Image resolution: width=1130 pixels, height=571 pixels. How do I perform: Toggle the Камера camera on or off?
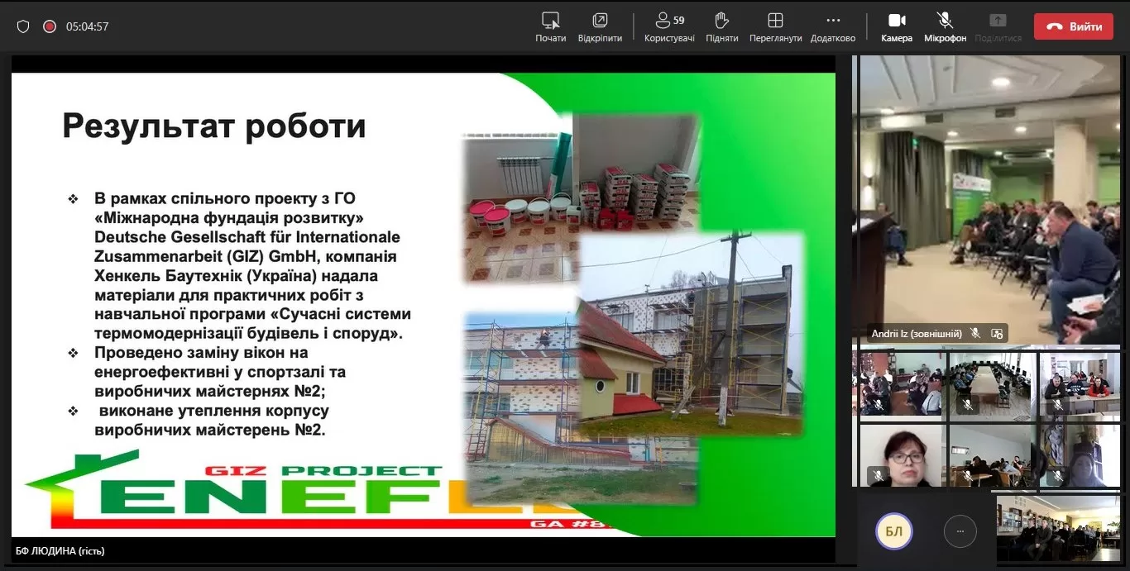click(897, 26)
